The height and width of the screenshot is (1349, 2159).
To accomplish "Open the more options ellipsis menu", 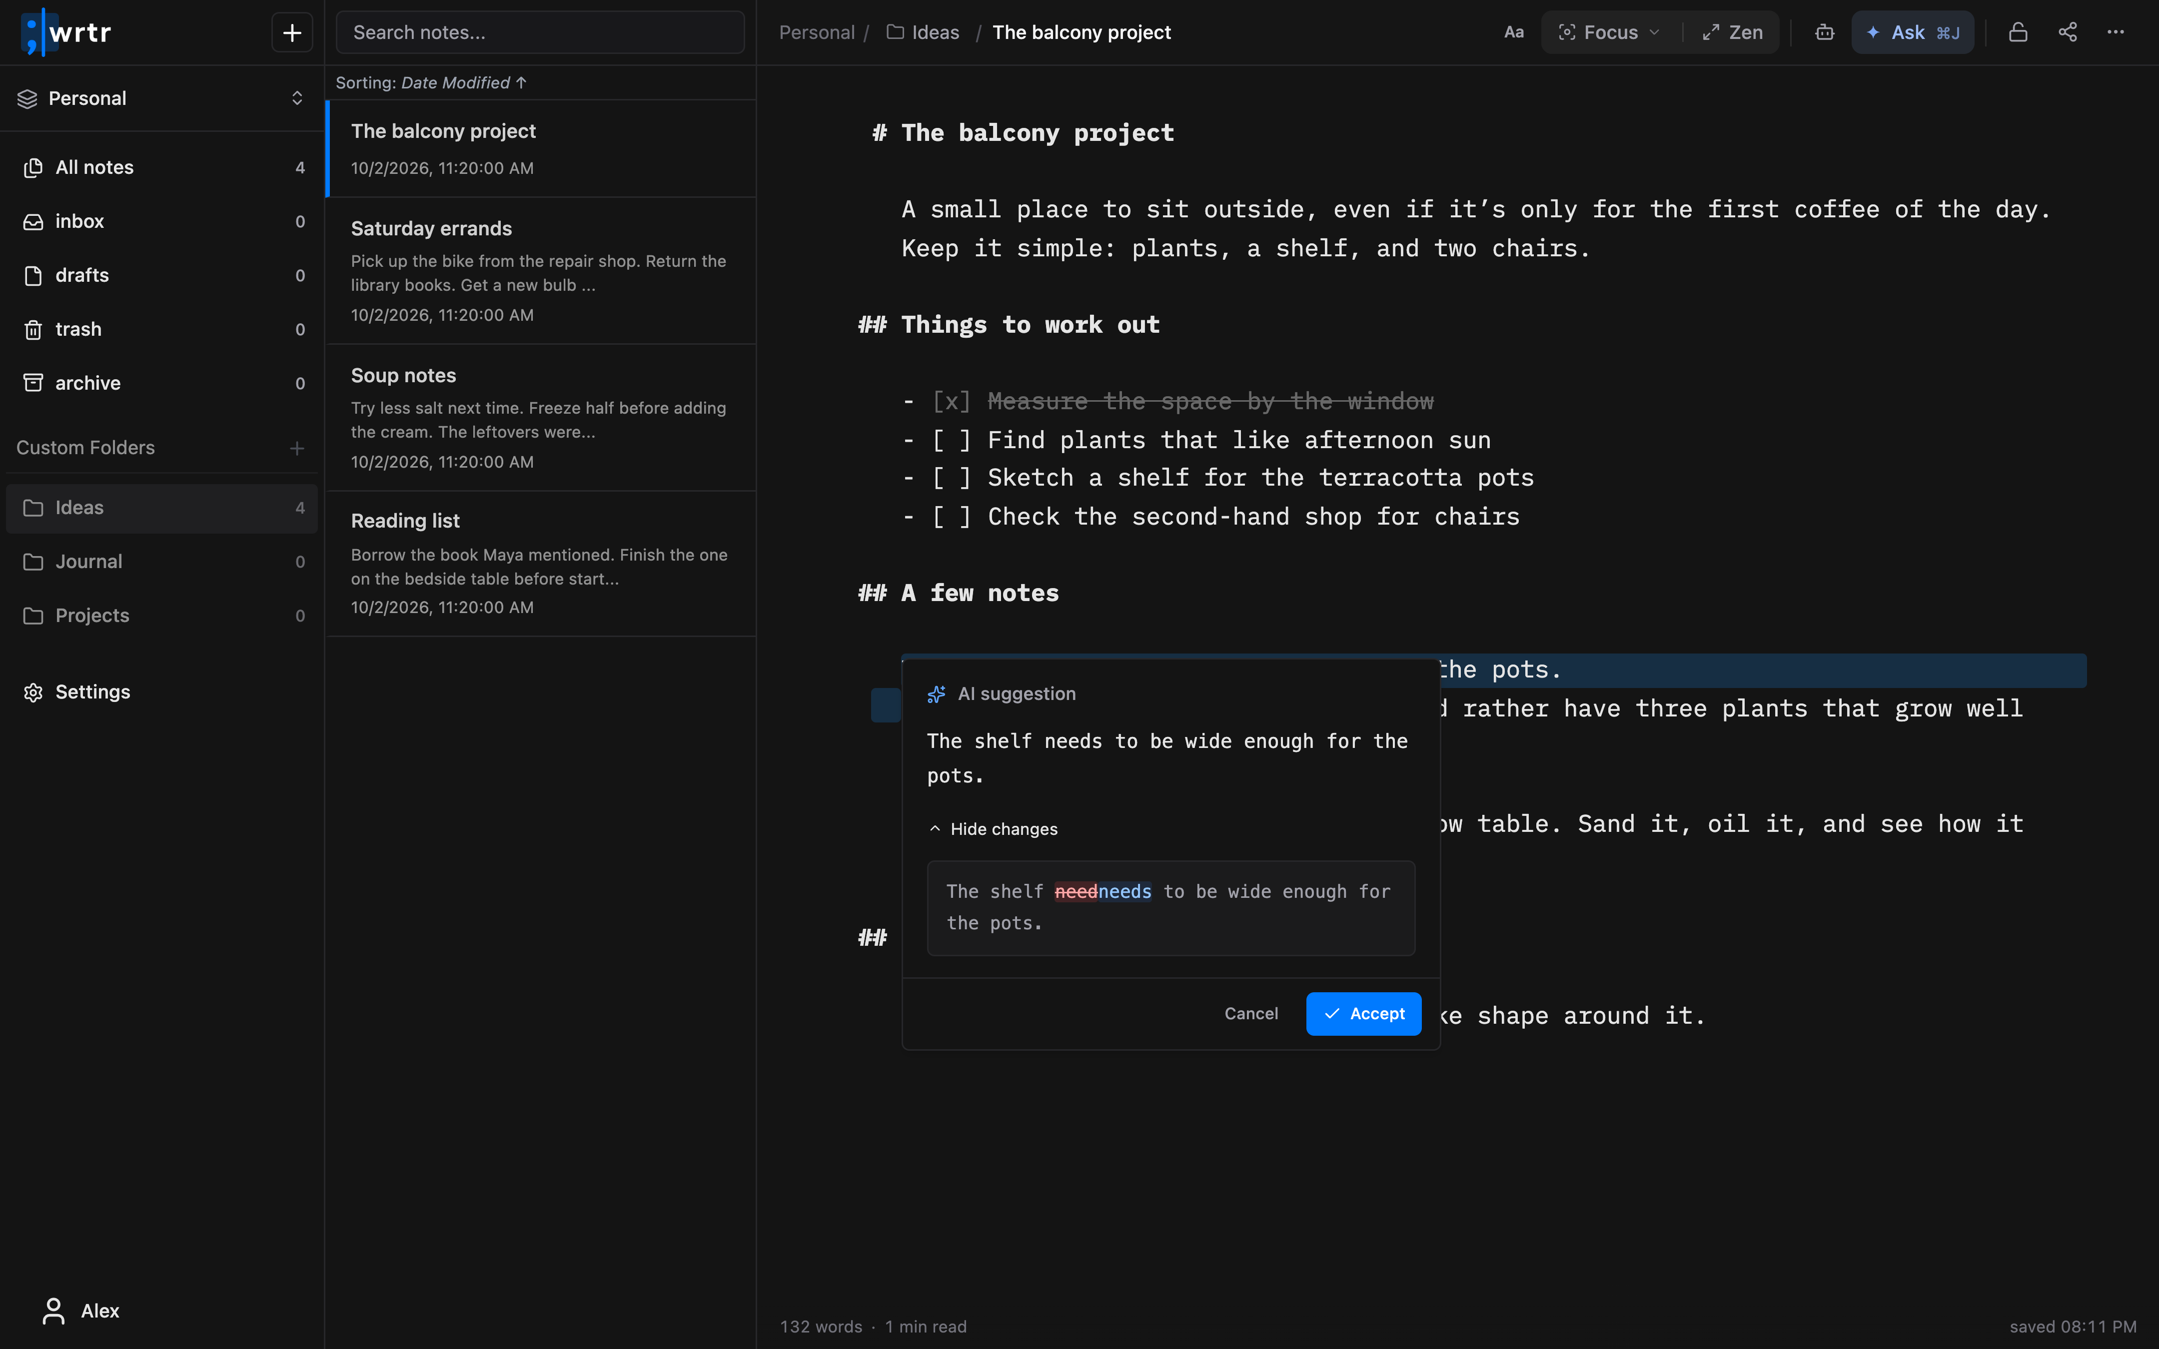I will (2116, 33).
